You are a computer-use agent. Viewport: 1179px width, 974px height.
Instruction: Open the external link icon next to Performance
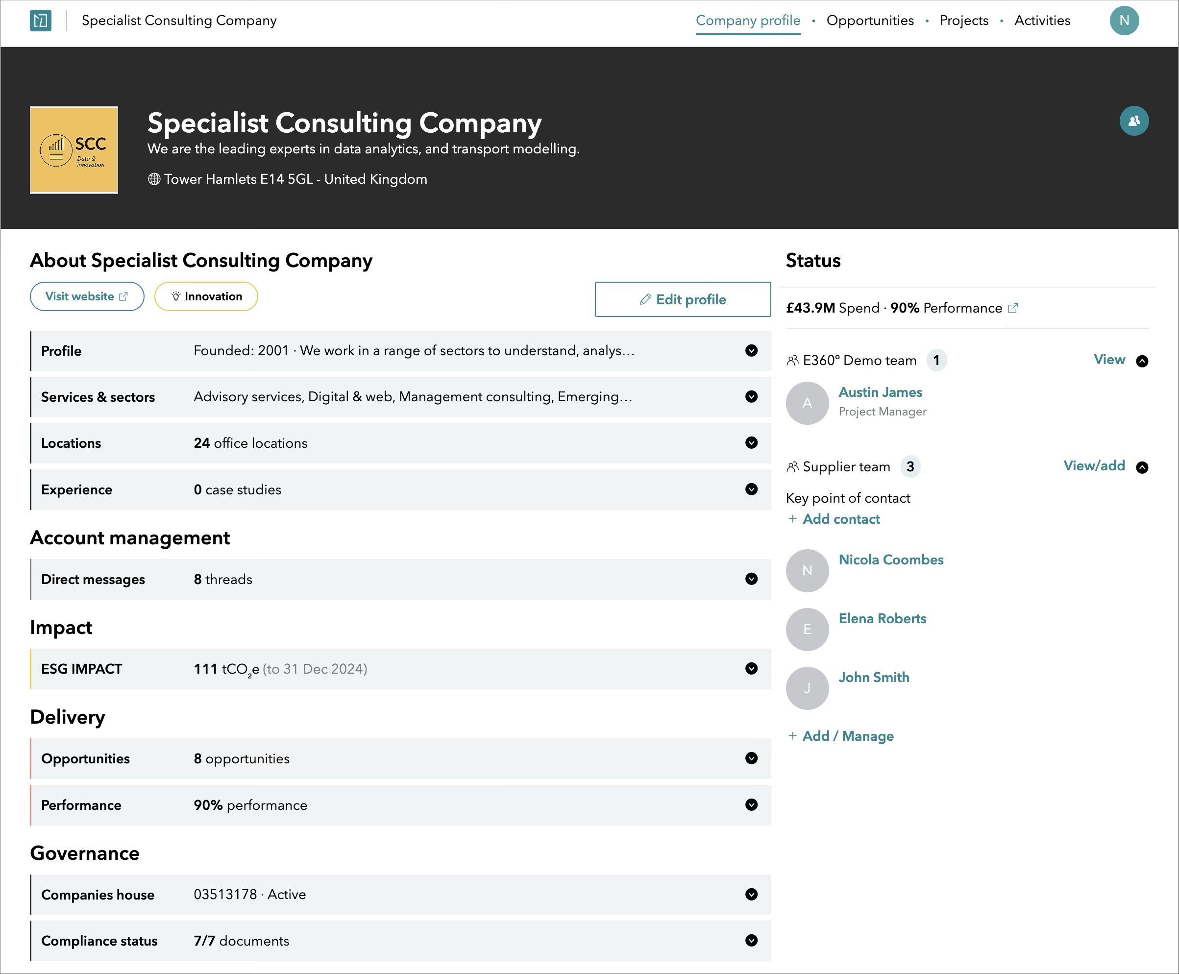1013,308
